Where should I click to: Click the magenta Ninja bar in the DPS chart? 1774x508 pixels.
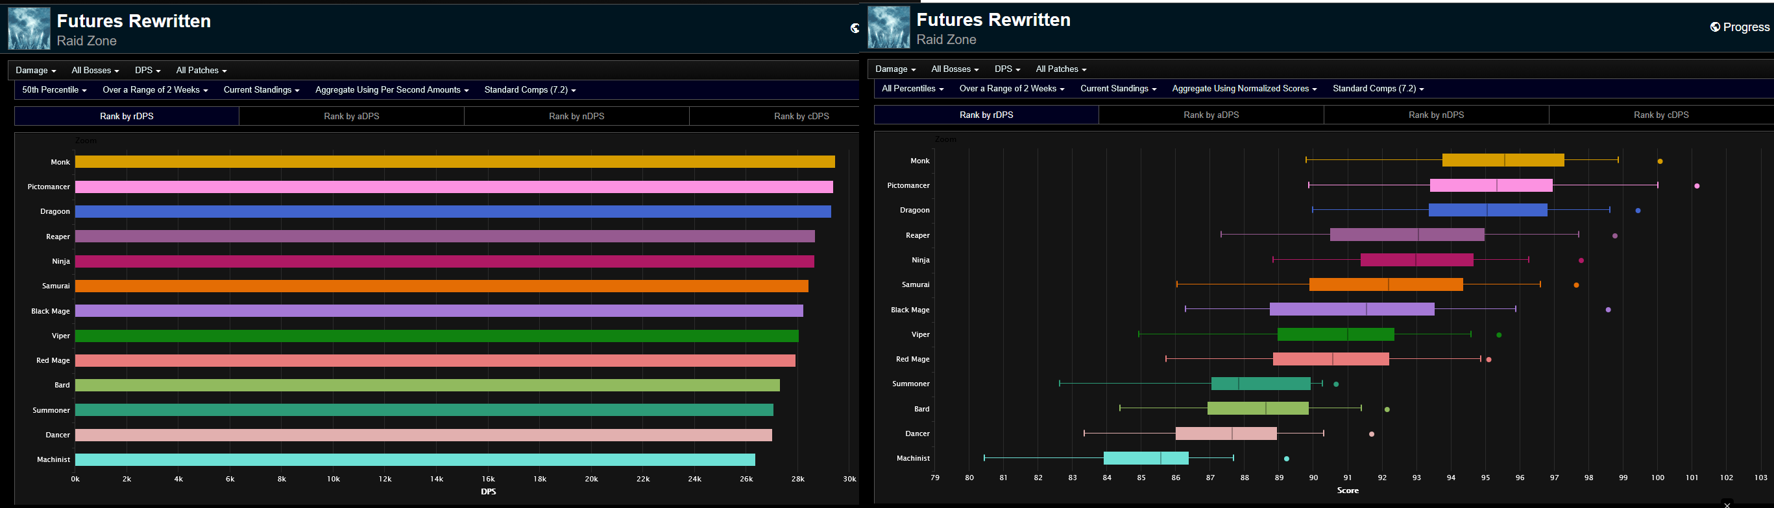[x=445, y=261]
